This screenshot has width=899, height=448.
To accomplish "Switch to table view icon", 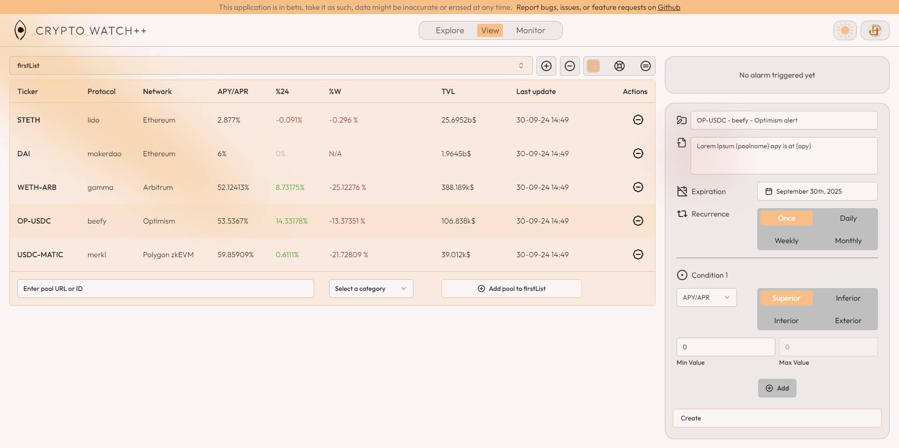I will [593, 66].
